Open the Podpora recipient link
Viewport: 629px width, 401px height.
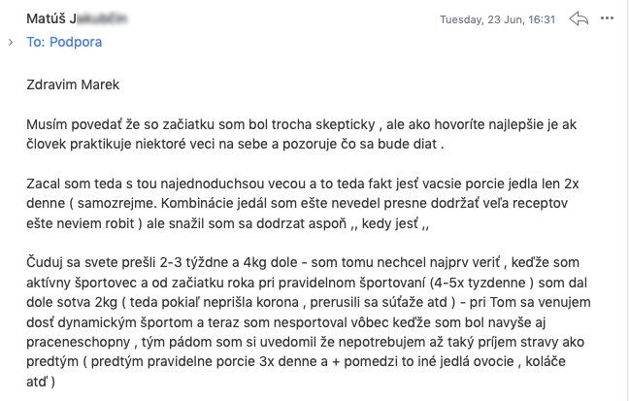click(x=76, y=42)
